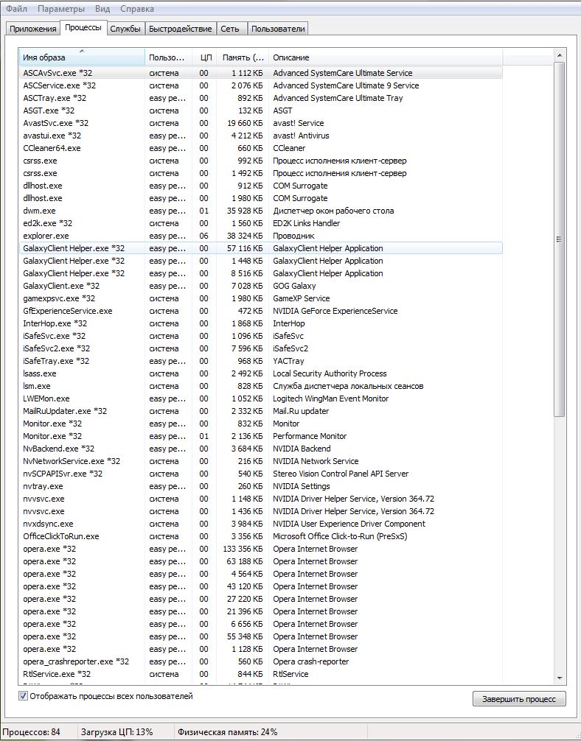Select the AvastSvc.exe *32 process
The height and width of the screenshot is (741, 581).
coord(261,123)
